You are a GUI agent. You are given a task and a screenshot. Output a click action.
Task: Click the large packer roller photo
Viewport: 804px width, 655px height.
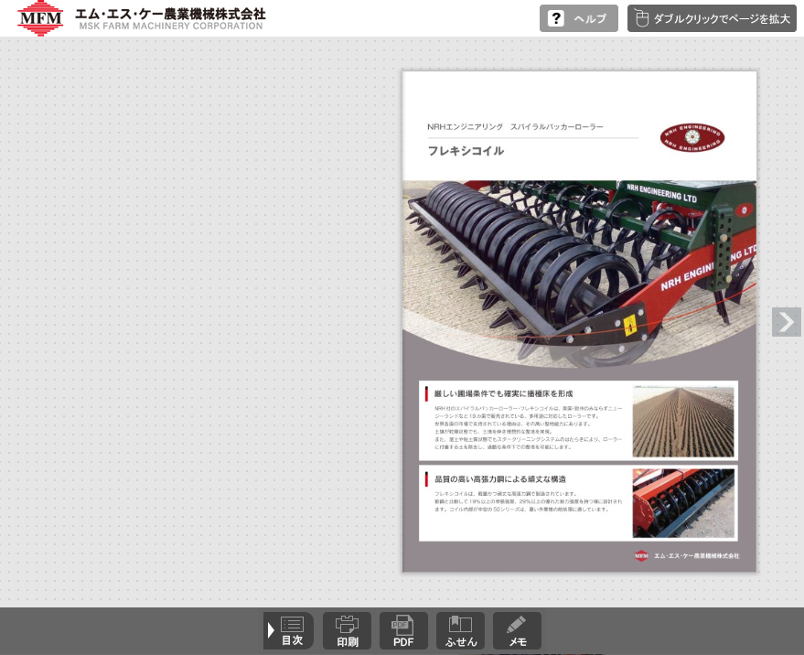[x=579, y=274]
